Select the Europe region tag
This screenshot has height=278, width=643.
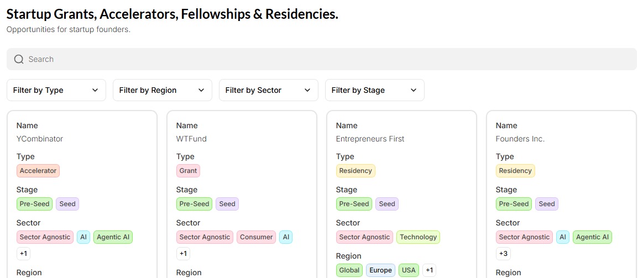(x=380, y=270)
